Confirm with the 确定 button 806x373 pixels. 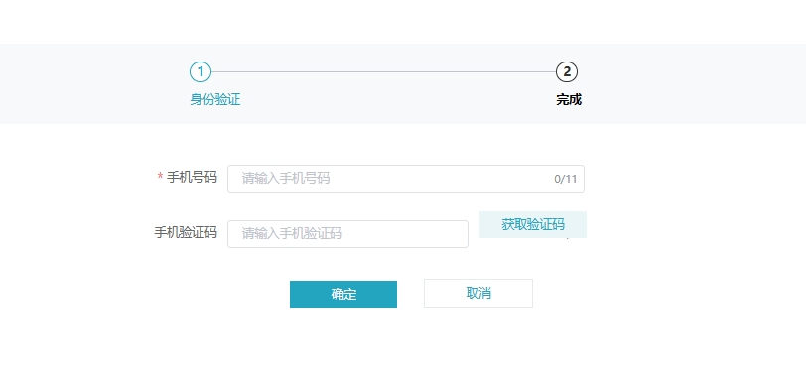click(343, 294)
